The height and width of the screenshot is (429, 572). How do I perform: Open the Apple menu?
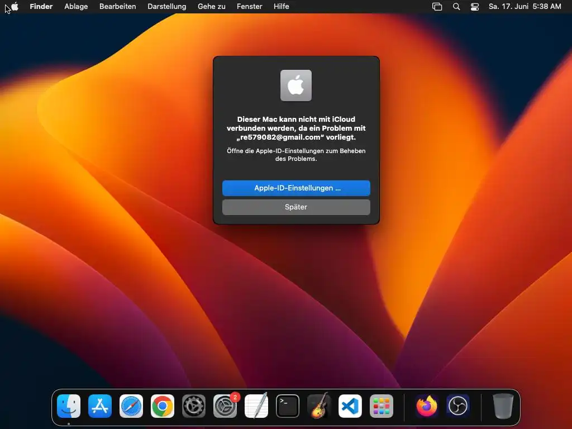coord(15,6)
